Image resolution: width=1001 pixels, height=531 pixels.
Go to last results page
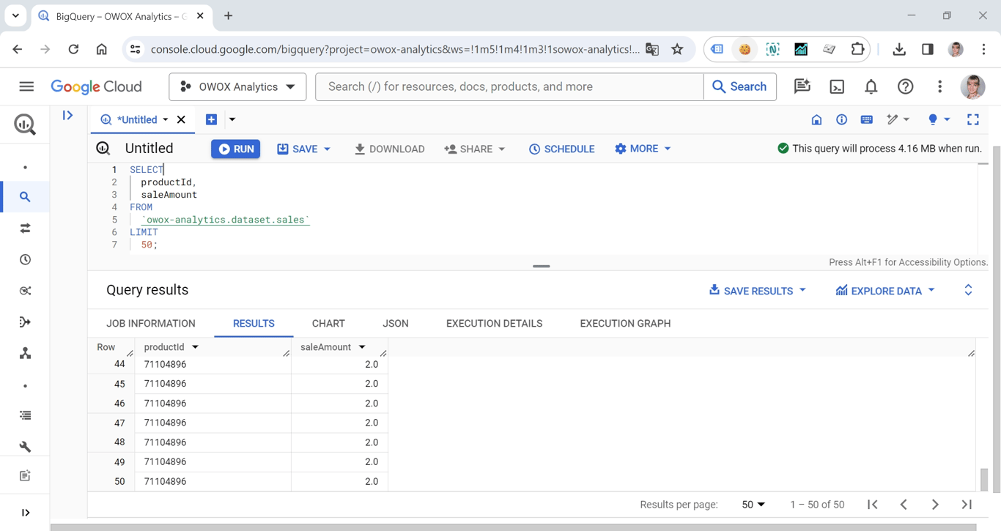point(967,505)
